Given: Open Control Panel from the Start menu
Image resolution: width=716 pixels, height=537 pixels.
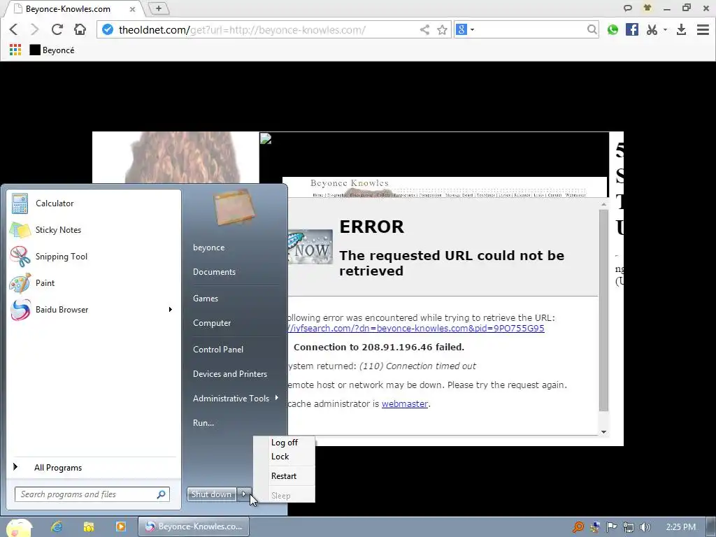Looking at the screenshot, I should (218, 350).
